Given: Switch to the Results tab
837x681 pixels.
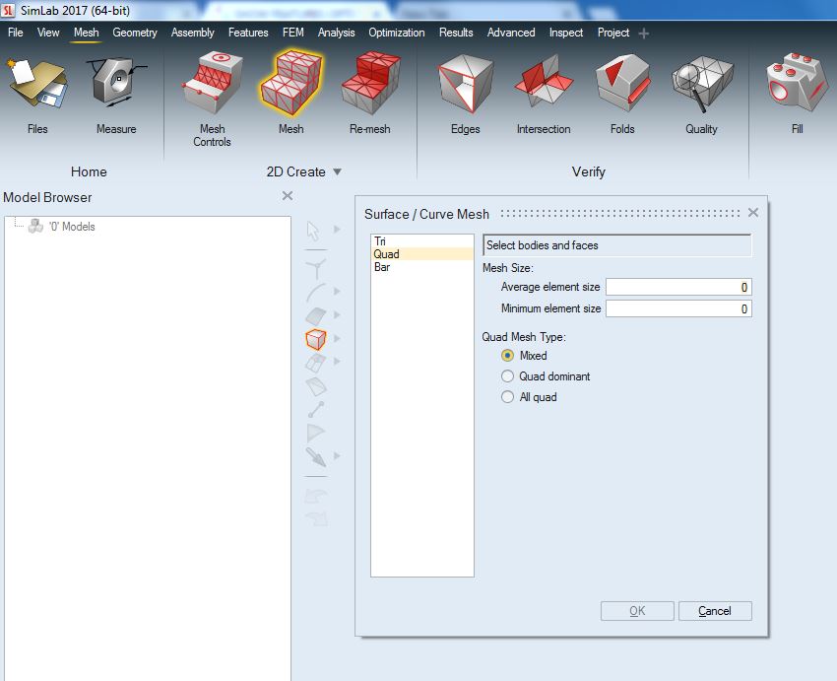Looking at the screenshot, I should (456, 33).
